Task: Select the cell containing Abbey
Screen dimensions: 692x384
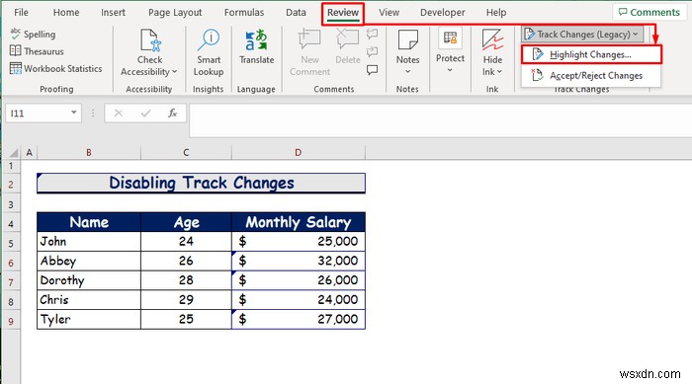Action: tap(89, 261)
